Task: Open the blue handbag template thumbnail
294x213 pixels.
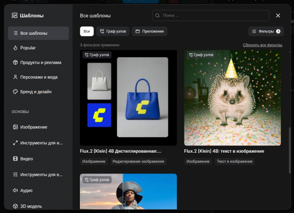Action: (x=129, y=98)
